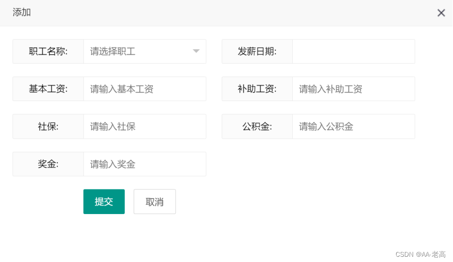Open the 请选择职工 employee dropdown
Image resolution: width=453 pixels, height=262 pixels.
[x=145, y=51]
